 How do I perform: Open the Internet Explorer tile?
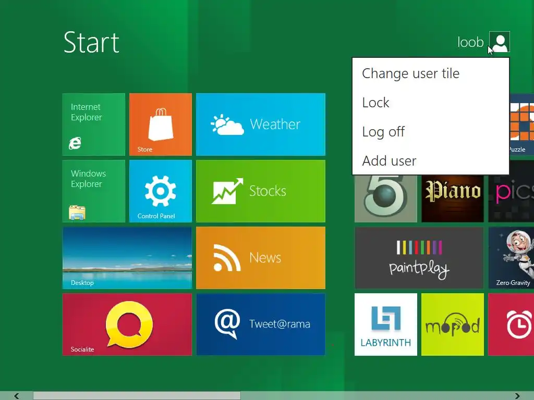[x=94, y=124]
